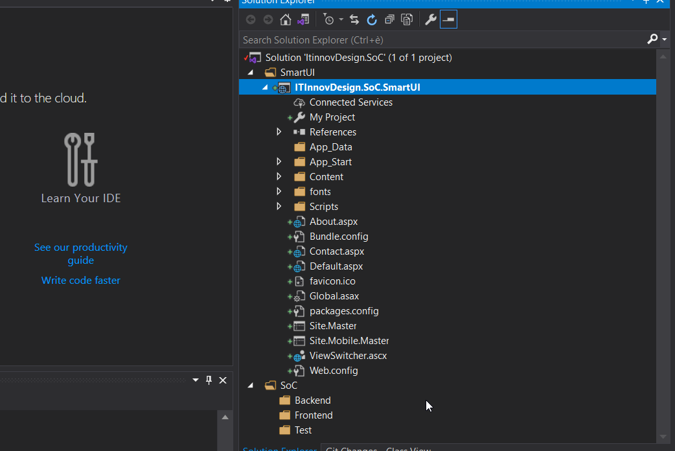
Task: Click the Forward arrow in Solution Explorer
Action: pyautogui.click(x=268, y=19)
